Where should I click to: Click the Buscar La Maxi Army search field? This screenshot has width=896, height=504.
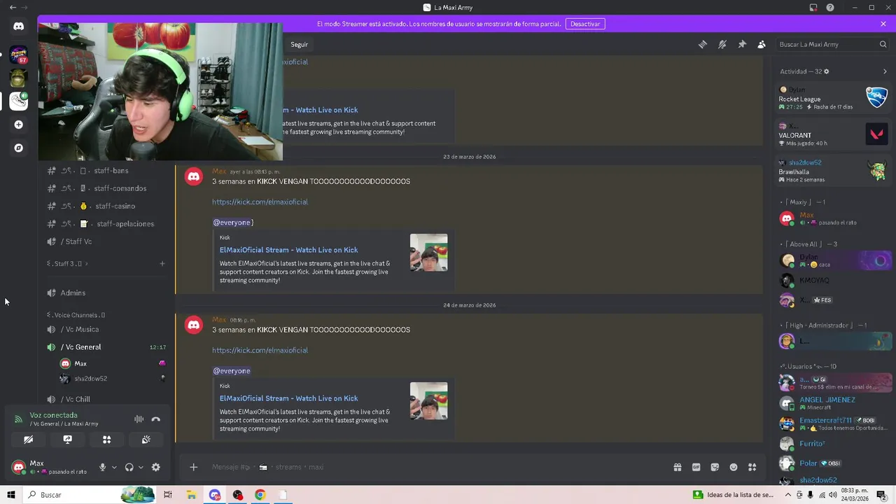[x=832, y=44]
